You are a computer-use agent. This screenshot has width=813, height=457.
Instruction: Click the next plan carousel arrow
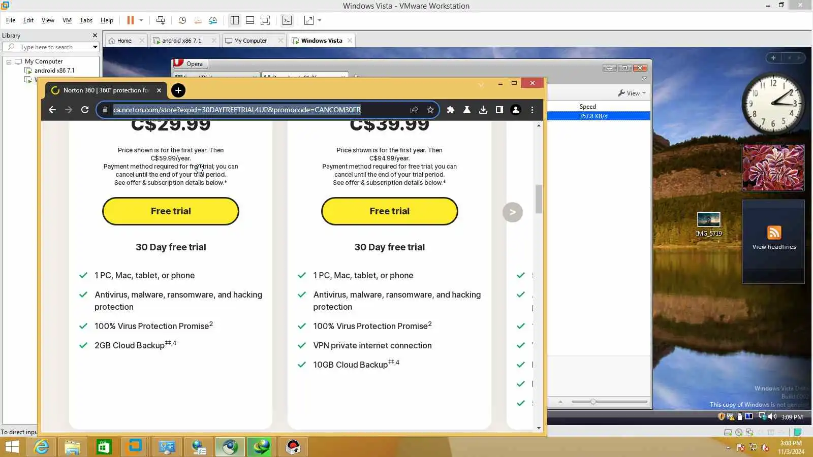point(513,212)
